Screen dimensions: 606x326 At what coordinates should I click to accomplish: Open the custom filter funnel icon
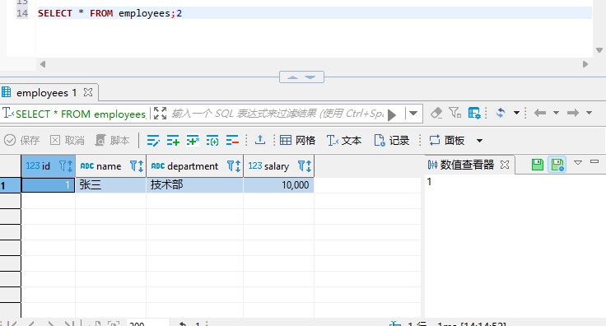click(454, 113)
